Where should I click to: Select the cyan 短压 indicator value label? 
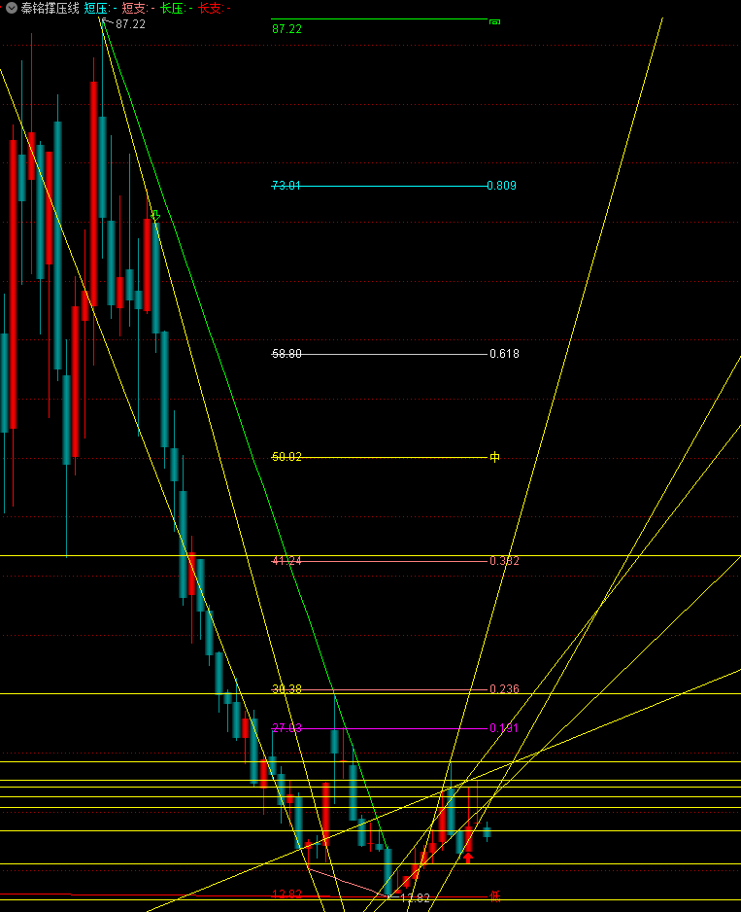click(101, 8)
